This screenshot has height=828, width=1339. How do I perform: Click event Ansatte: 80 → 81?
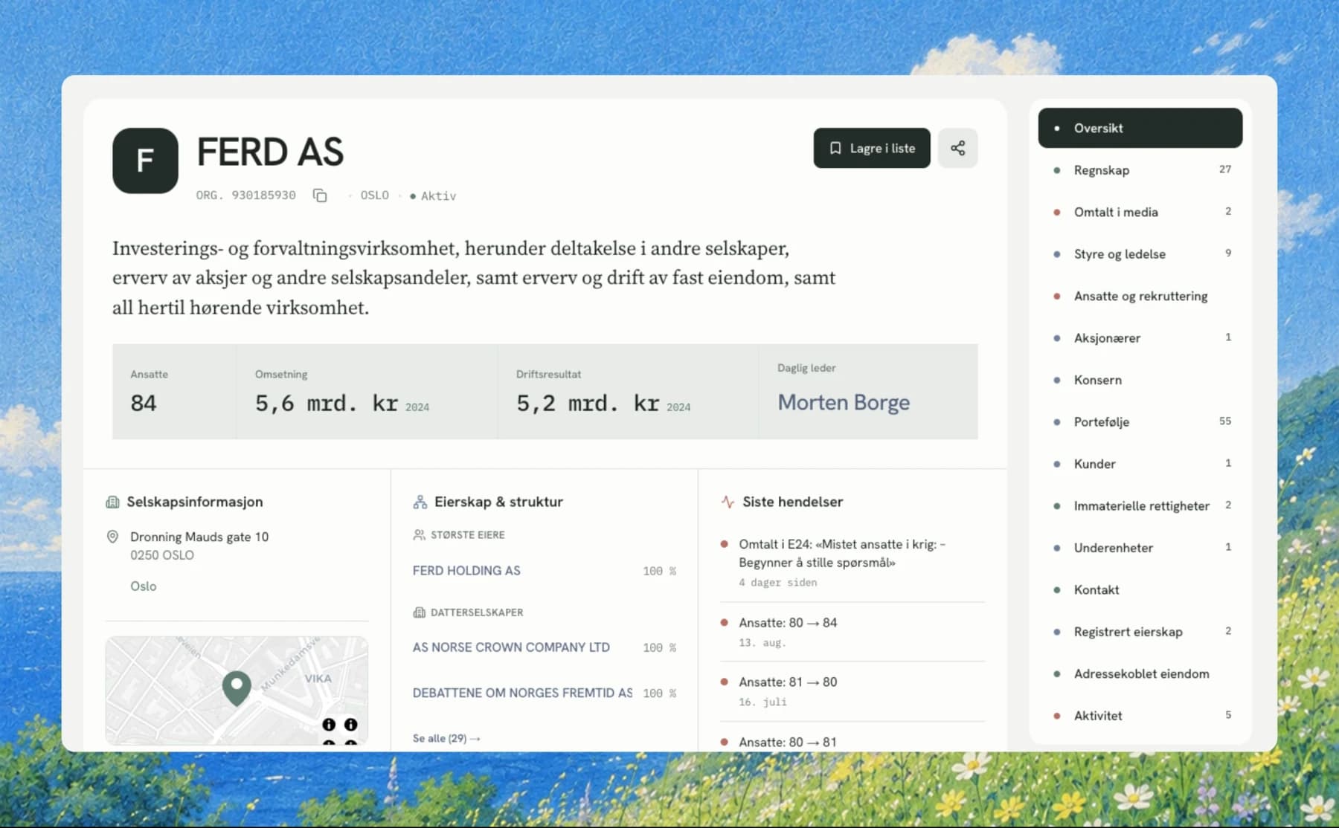[x=788, y=742]
